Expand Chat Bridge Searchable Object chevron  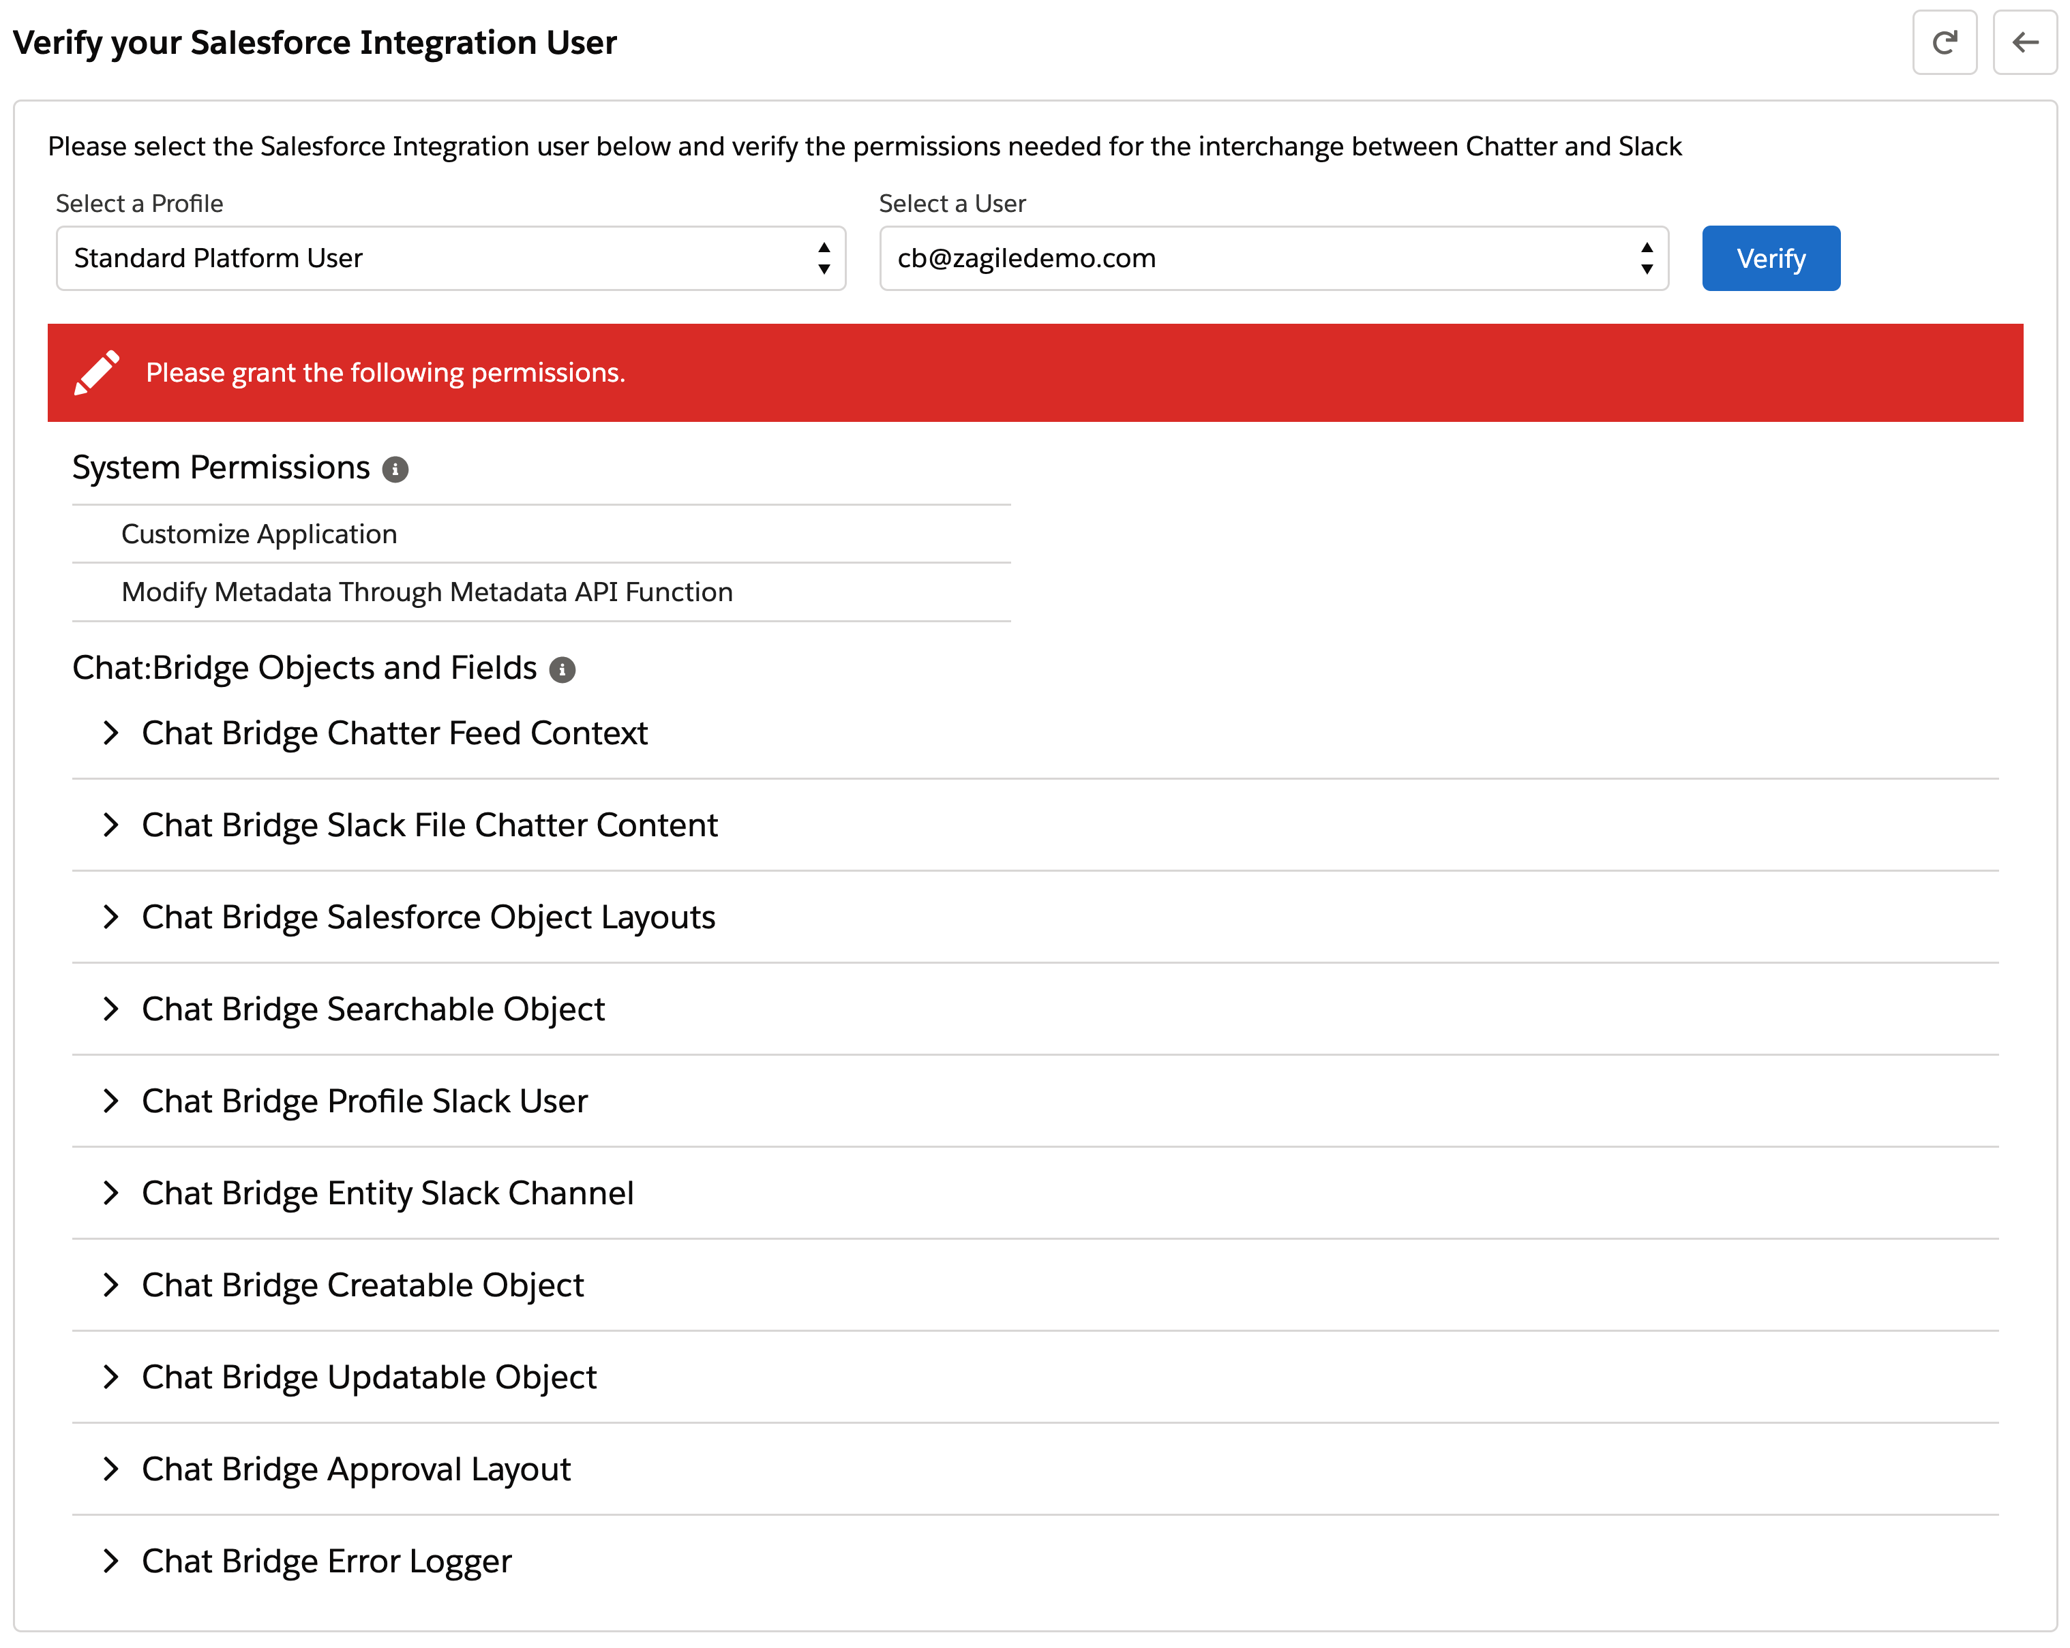coord(111,1009)
